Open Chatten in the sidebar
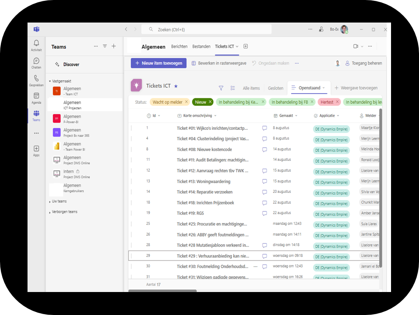 [36, 61]
